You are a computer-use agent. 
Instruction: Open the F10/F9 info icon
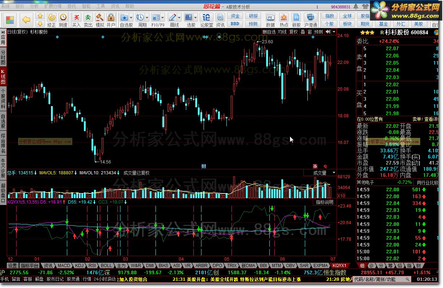(x=156, y=17)
